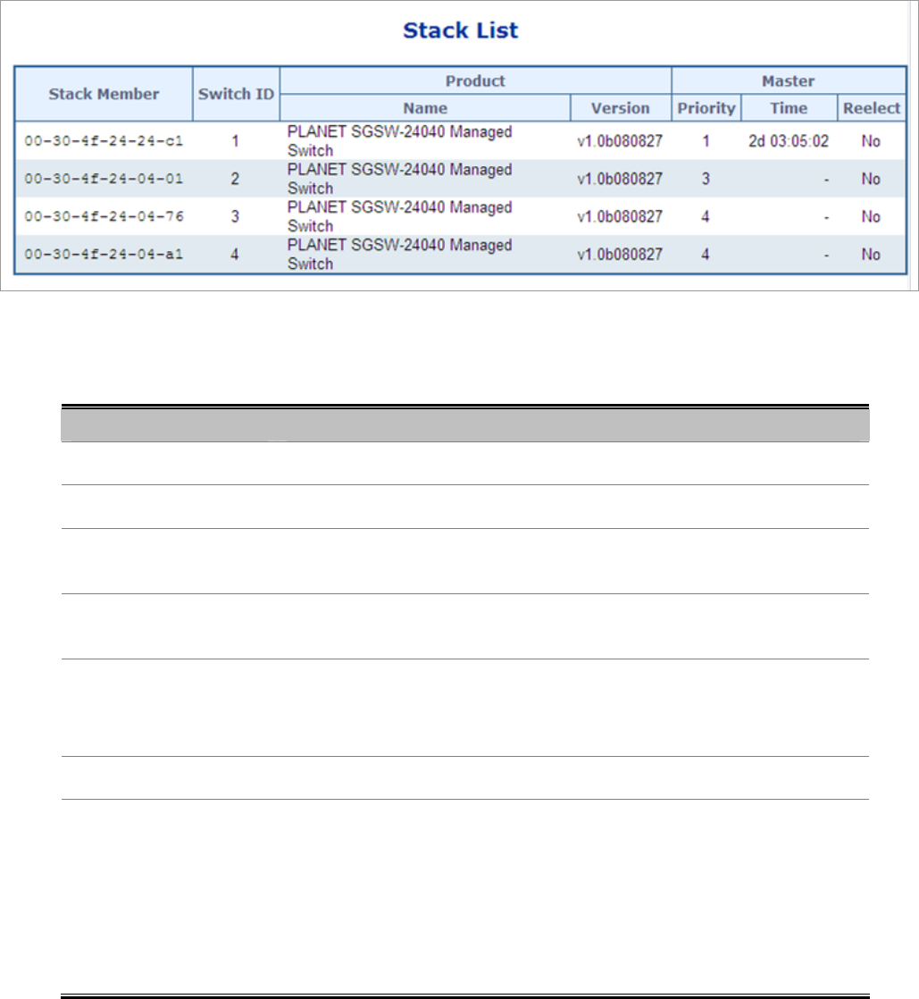Viewport: 919px width, 999px height.
Task: Click Reelect No in Switch ID 3 row
Action: click(871, 216)
